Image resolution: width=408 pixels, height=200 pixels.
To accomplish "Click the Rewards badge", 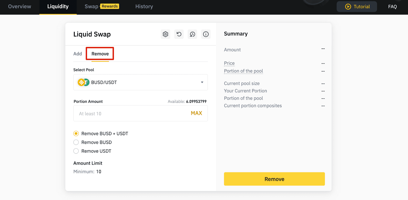I will (110, 6).
